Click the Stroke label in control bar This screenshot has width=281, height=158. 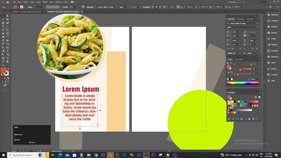tap(30, 7)
